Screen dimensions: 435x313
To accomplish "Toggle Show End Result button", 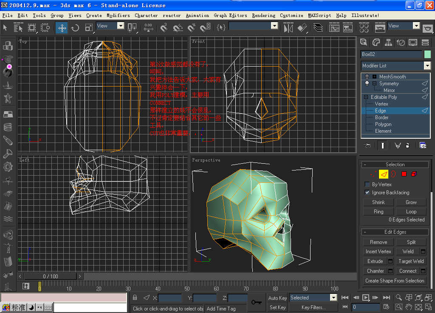I will [383, 145].
